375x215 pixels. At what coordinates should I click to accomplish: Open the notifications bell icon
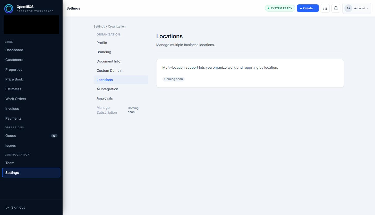336,8
